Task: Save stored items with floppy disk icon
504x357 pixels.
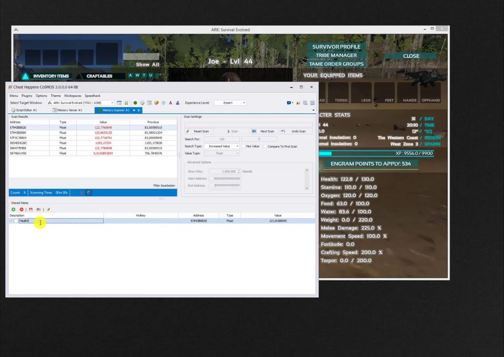Action: tap(31, 209)
